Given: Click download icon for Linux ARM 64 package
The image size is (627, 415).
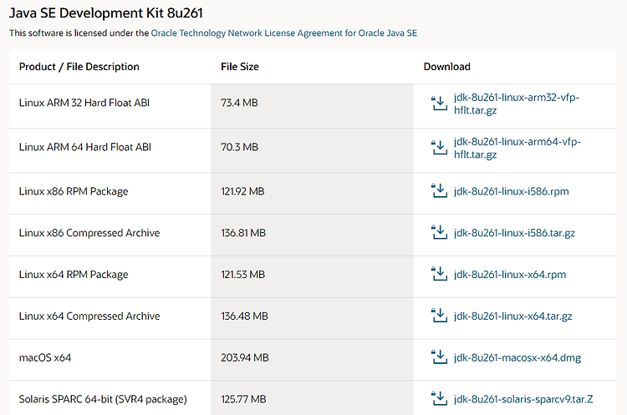Looking at the screenshot, I should point(439,148).
